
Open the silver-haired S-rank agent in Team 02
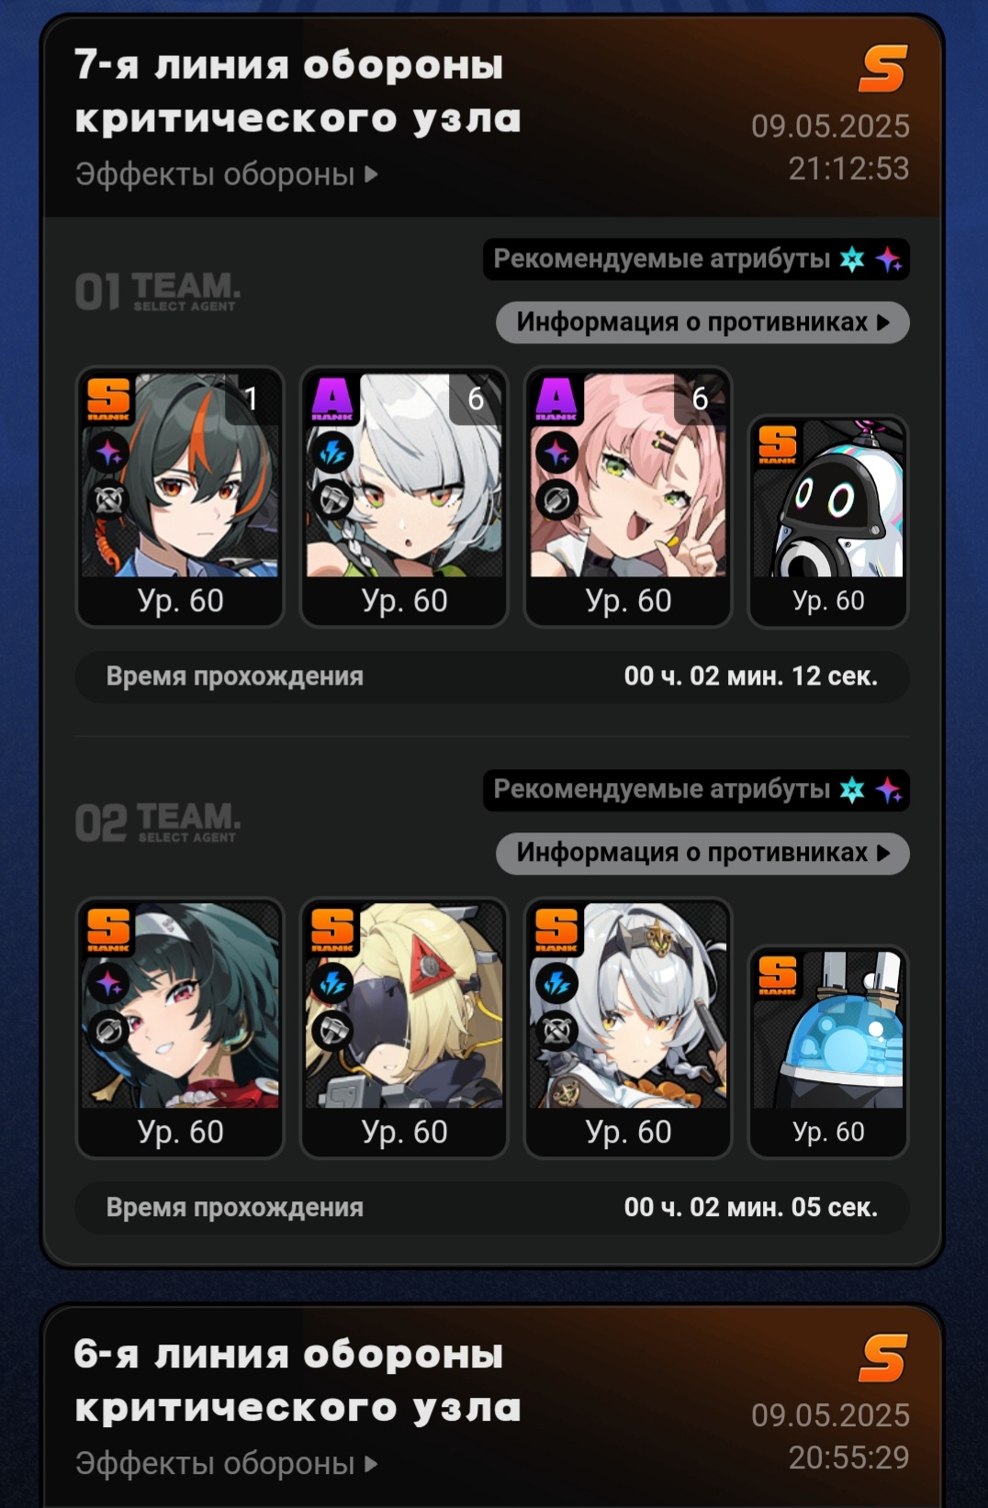click(628, 1028)
